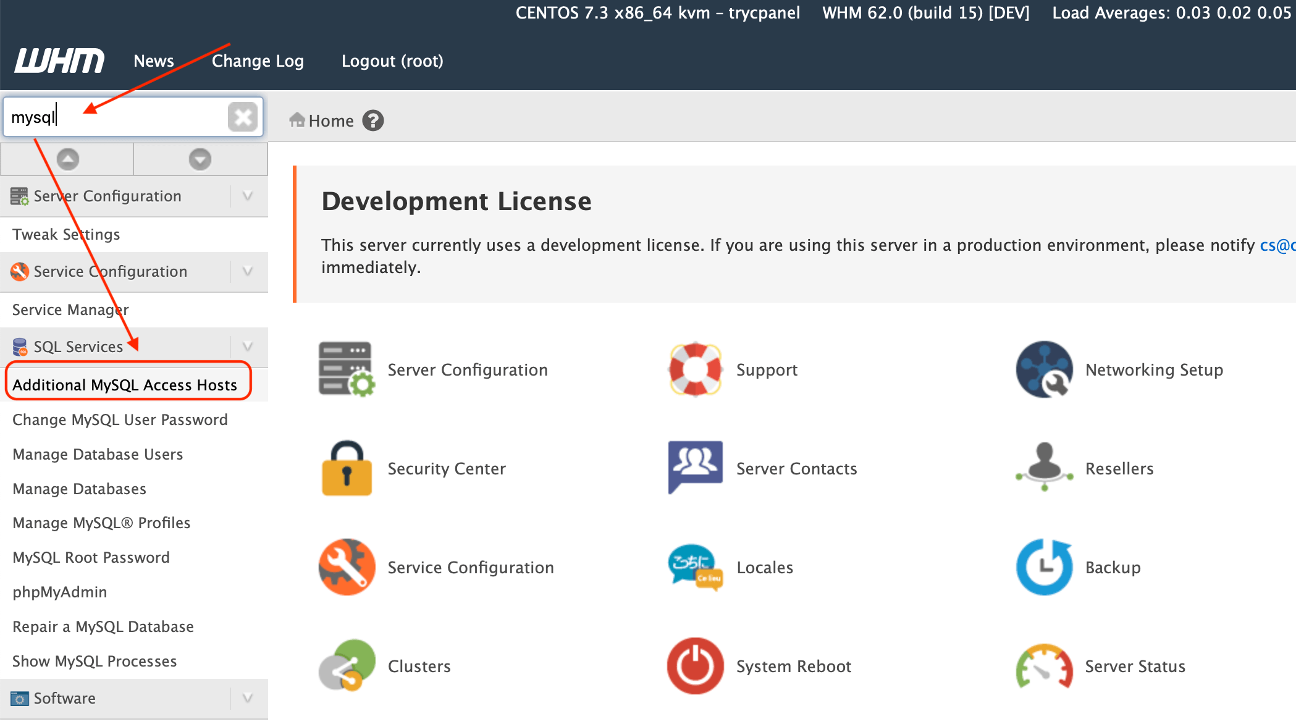The height and width of the screenshot is (724, 1296).
Task: Open the Security Center padlock icon
Action: pyautogui.click(x=347, y=469)
